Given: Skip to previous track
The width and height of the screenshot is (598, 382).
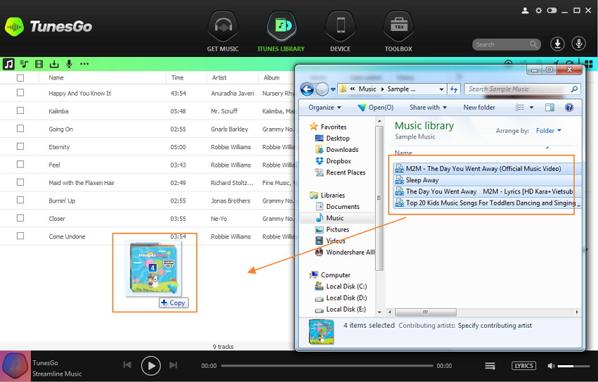Looking at the screenshot, I should 127,365.
